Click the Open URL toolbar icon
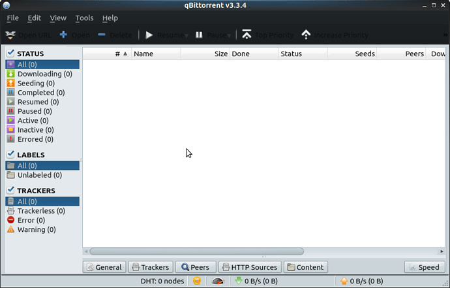The width and height of the screenshot is (450, 288). (x=10, y=35)
